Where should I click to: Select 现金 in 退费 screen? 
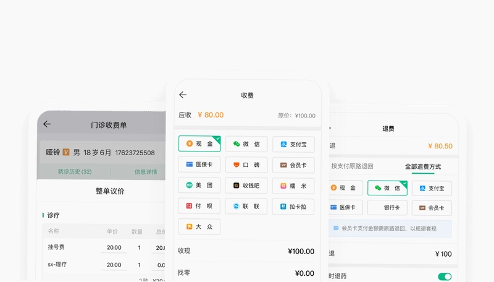345,188
